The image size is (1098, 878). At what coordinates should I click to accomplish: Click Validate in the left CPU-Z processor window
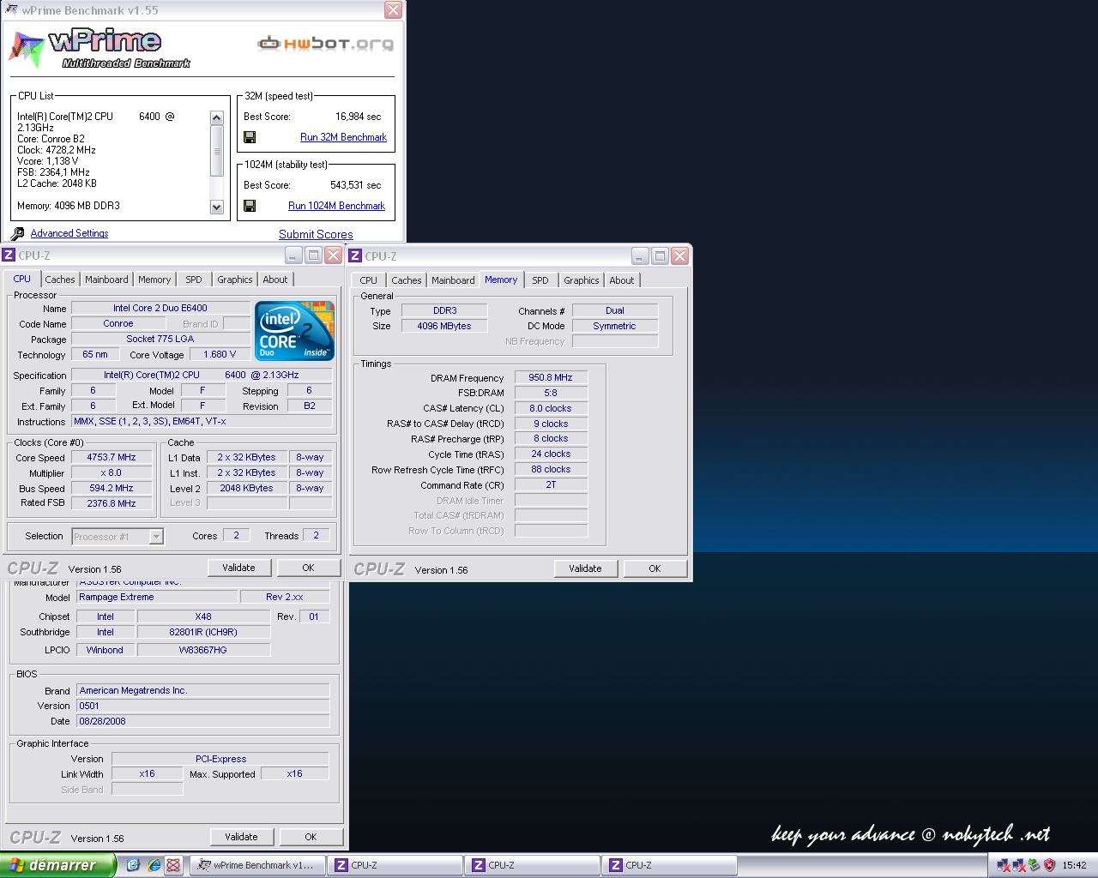239,568
